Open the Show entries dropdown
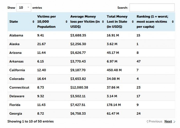Screen dimensions: 180x128 24,8
